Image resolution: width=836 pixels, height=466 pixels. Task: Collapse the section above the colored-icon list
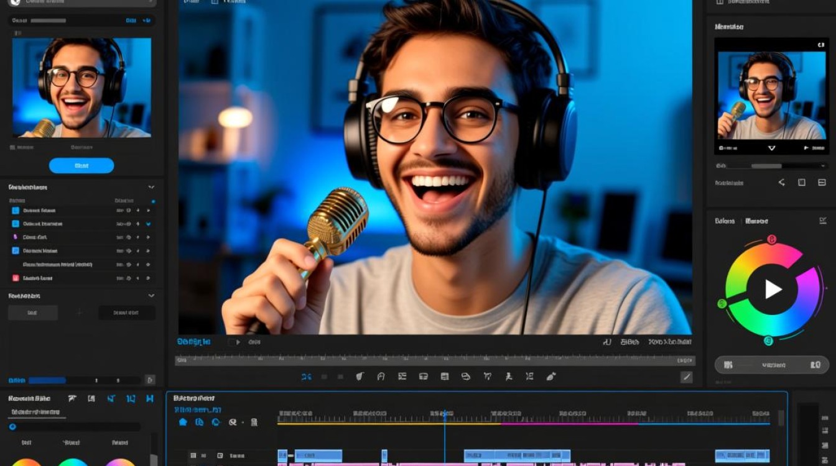151,187
